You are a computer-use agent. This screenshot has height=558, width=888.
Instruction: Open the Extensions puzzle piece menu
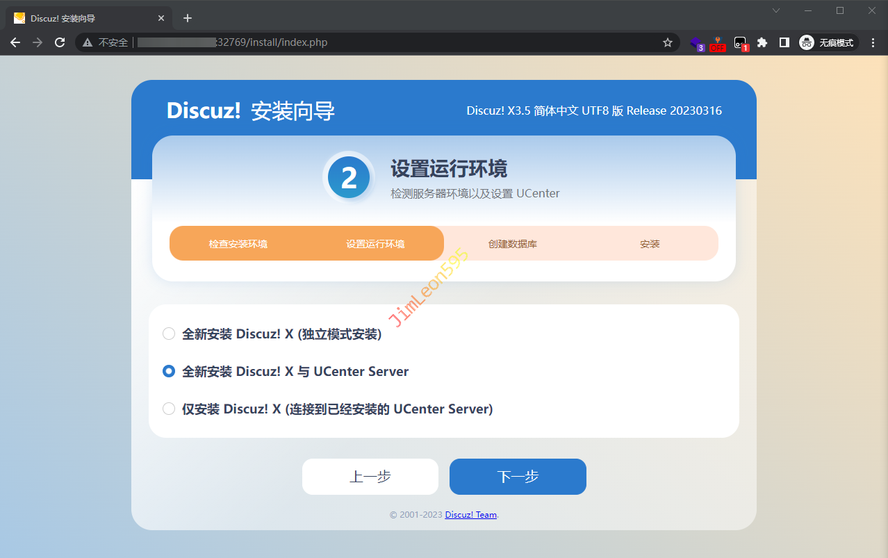(x=762, y=42)
